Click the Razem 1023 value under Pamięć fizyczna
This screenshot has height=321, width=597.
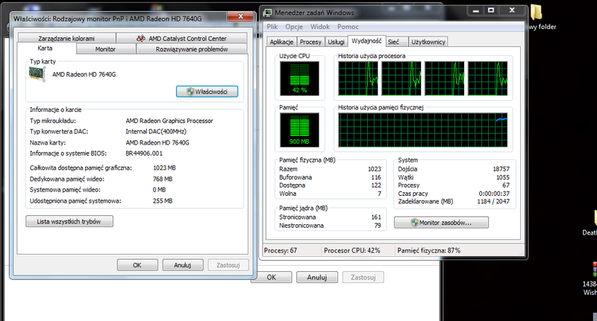pyautogui.click(x=375, y=169)
